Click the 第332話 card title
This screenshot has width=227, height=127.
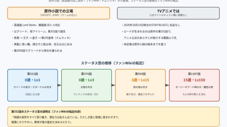click(33, 74)
